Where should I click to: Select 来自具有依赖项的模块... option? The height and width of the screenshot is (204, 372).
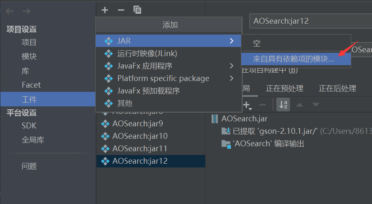click(293, 59)
